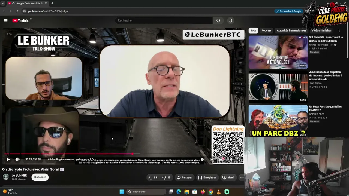
Task: Expand the chapter 'Attal et l'ingérence russe'
Action: (70, 160)
